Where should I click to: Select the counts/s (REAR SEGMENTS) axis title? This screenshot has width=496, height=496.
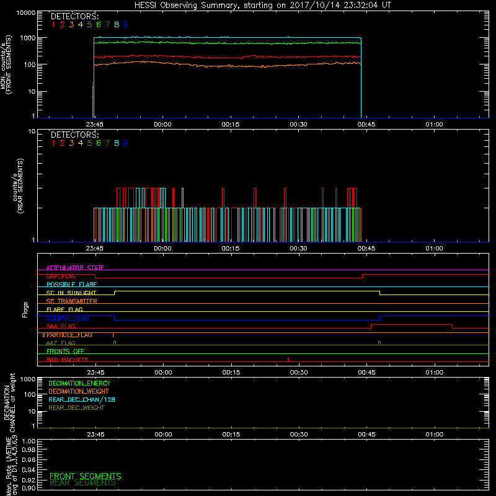coord(18,186)
